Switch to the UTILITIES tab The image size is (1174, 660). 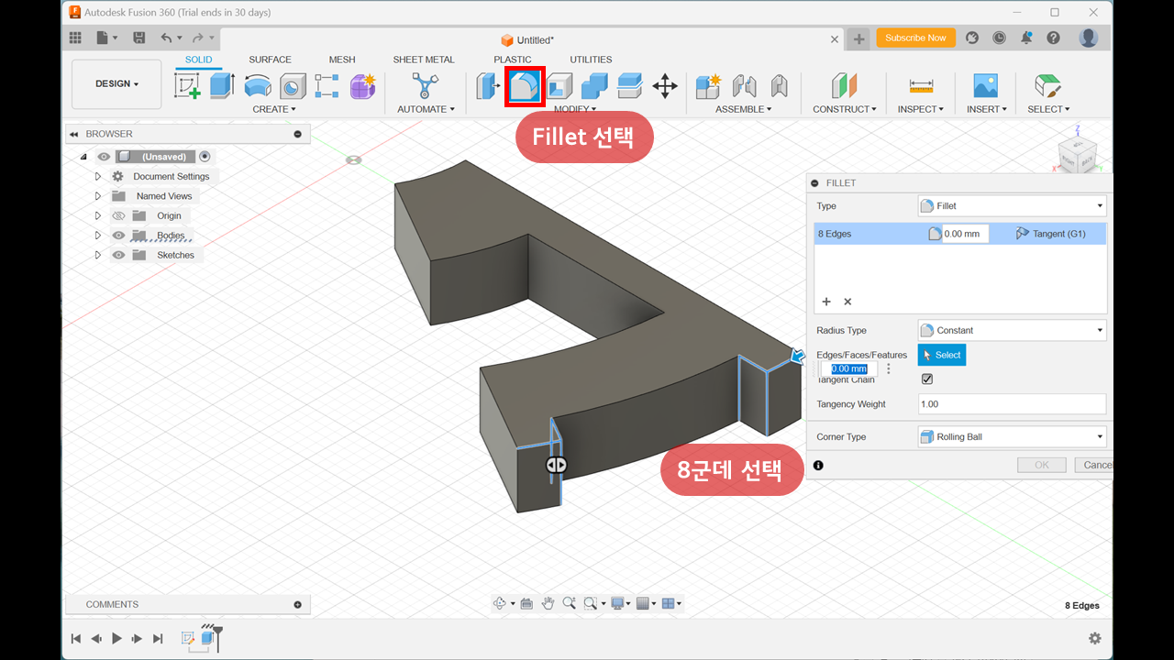591,60
